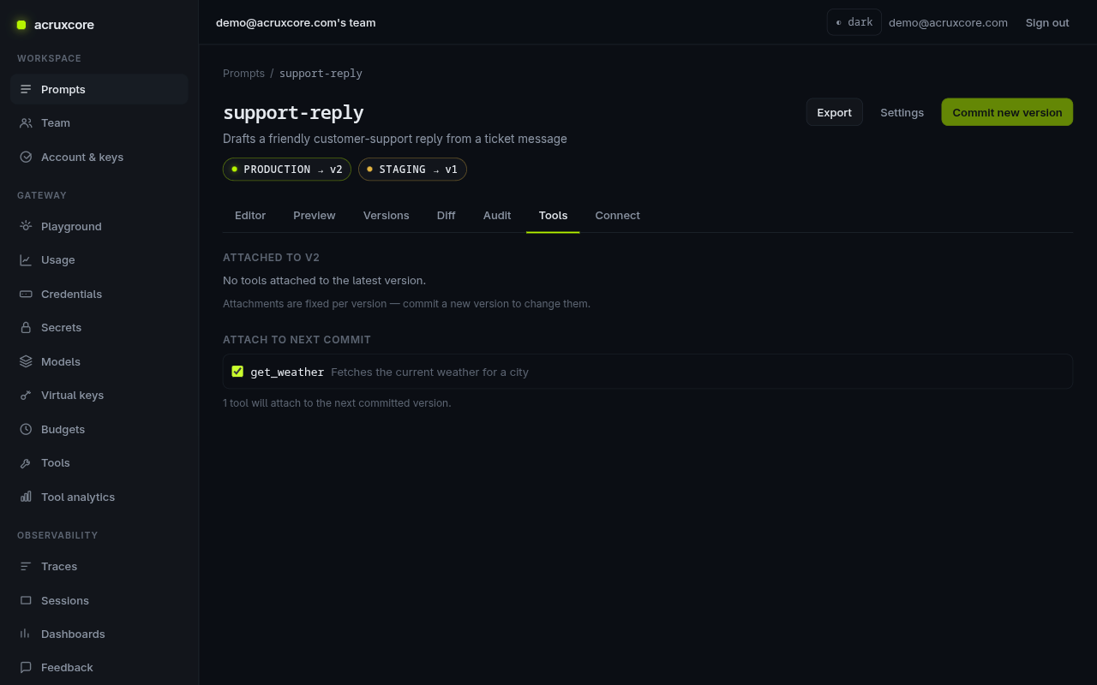Click "Fetches the current weather for a city"
This screenshot has width=1097, height=685.
[429, 372]
